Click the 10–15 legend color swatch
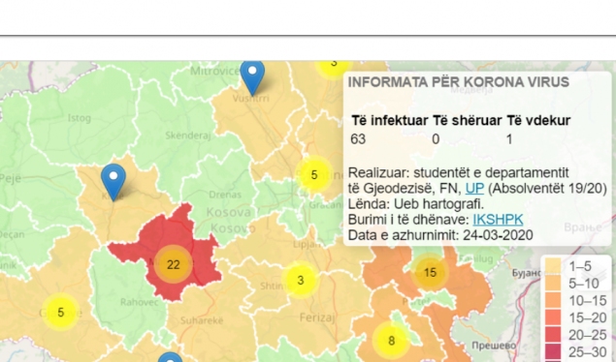The image size is (616, 362). (x=554, y=300)
